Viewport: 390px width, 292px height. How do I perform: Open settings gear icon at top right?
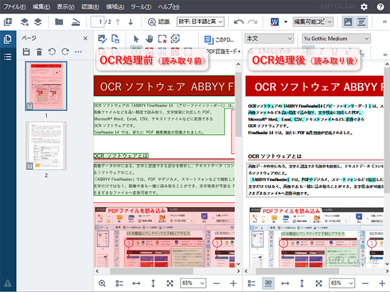tap(364, 6)
